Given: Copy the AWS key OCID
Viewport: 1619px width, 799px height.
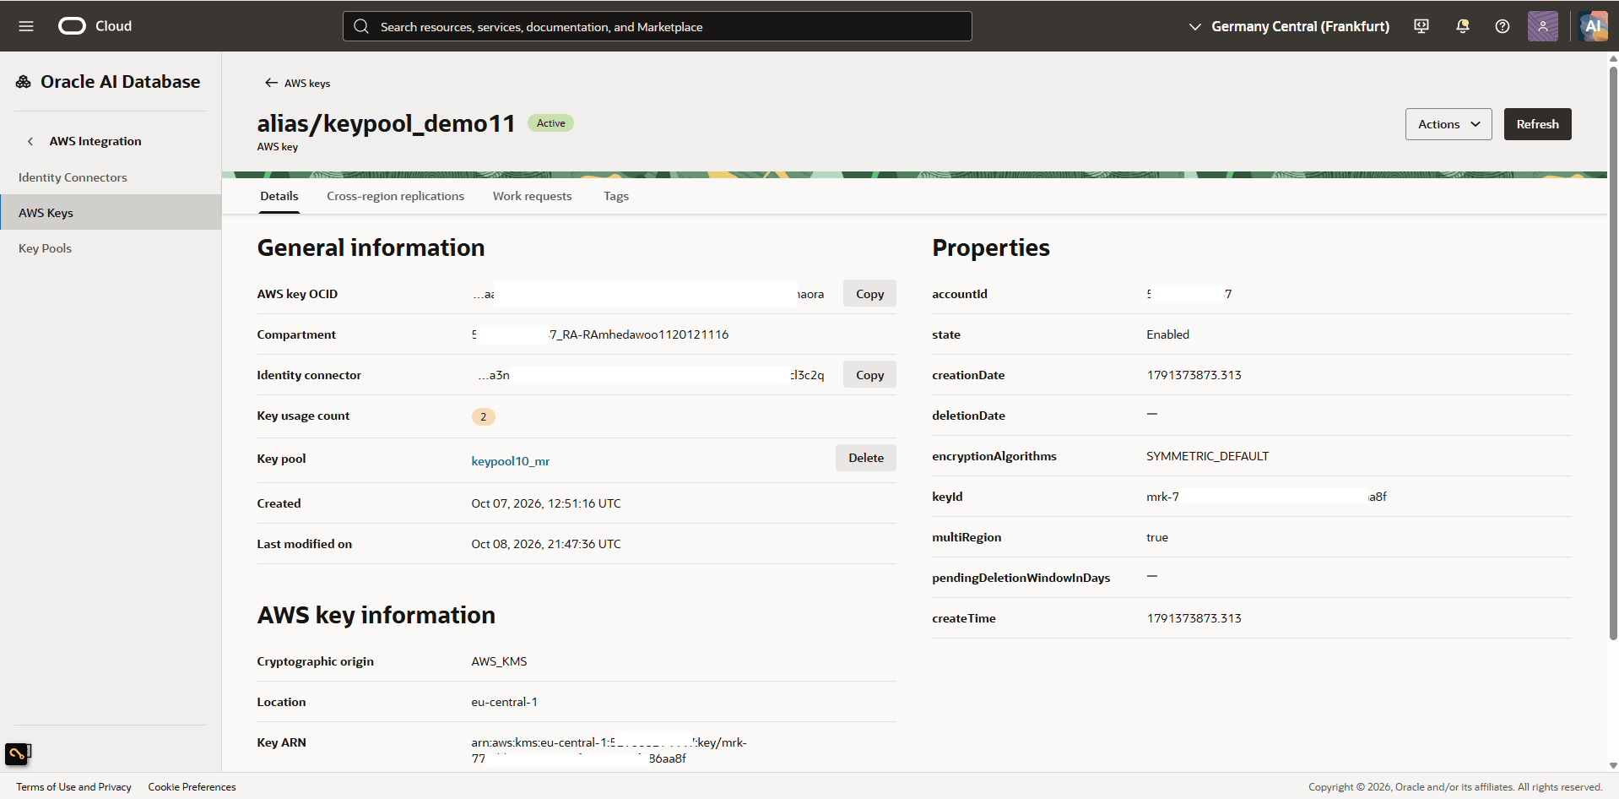Looking at the screenshot, I should click(869, 294).
